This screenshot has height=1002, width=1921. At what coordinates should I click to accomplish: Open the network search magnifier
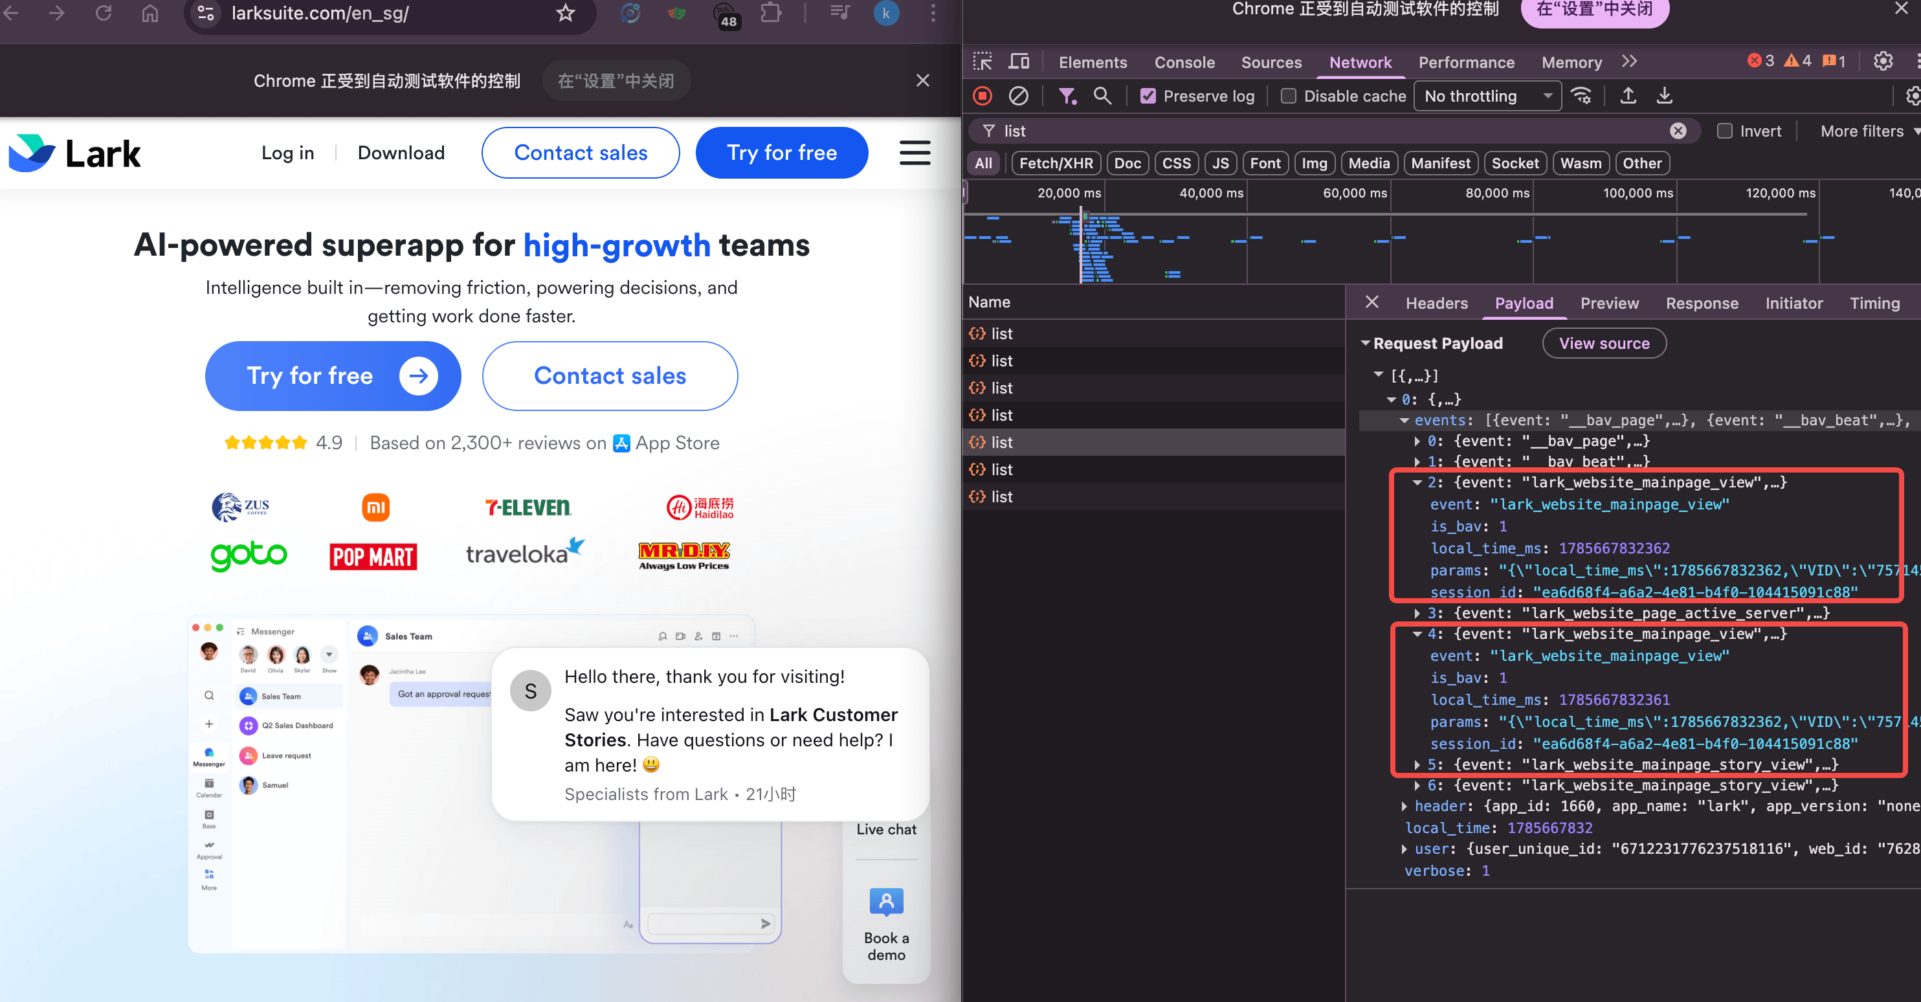1102,95
